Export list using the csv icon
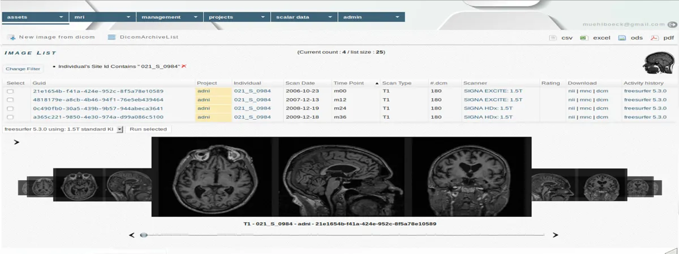The image size is (679, 254). click(x=553, y=38)
